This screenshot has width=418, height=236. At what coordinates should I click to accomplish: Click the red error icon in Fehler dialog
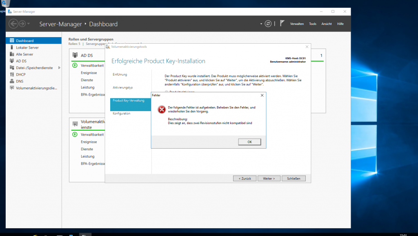click(x=162, y=109)
